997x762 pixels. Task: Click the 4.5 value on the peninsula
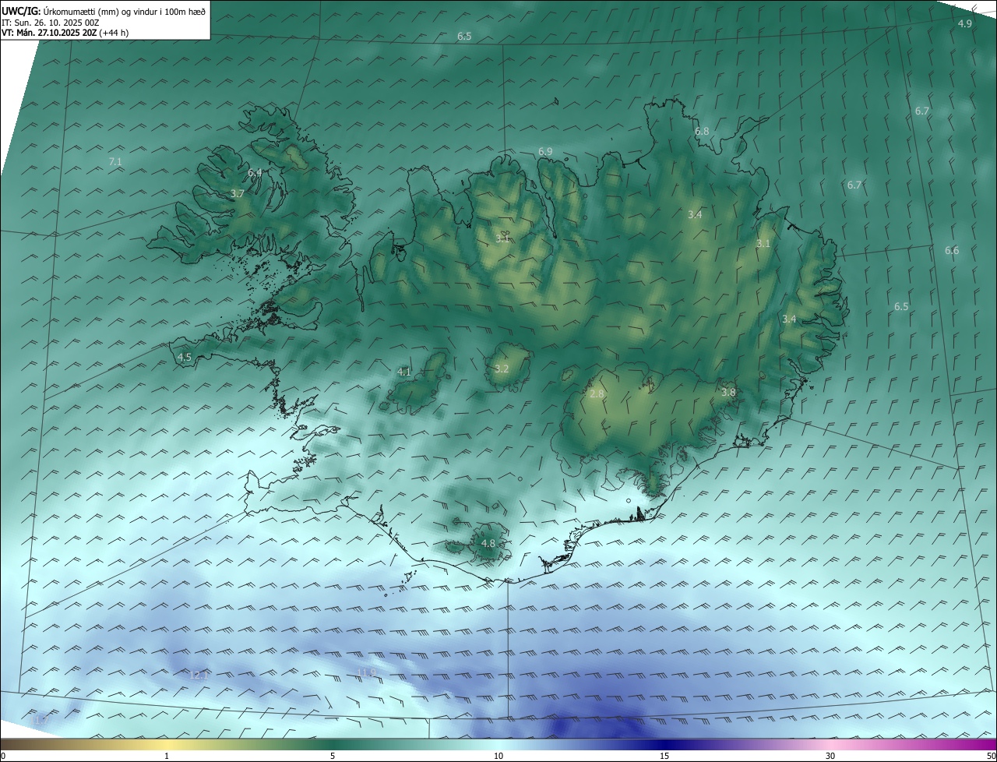click(185, 358)
